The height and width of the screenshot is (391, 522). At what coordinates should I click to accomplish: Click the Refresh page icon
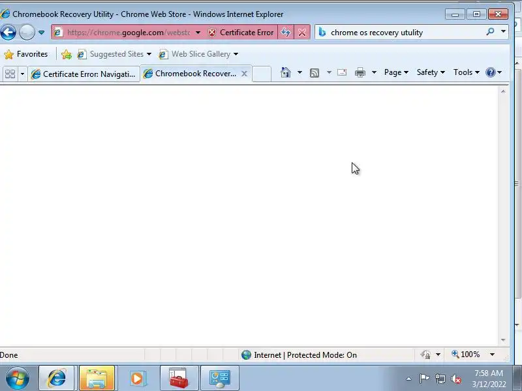286,32
